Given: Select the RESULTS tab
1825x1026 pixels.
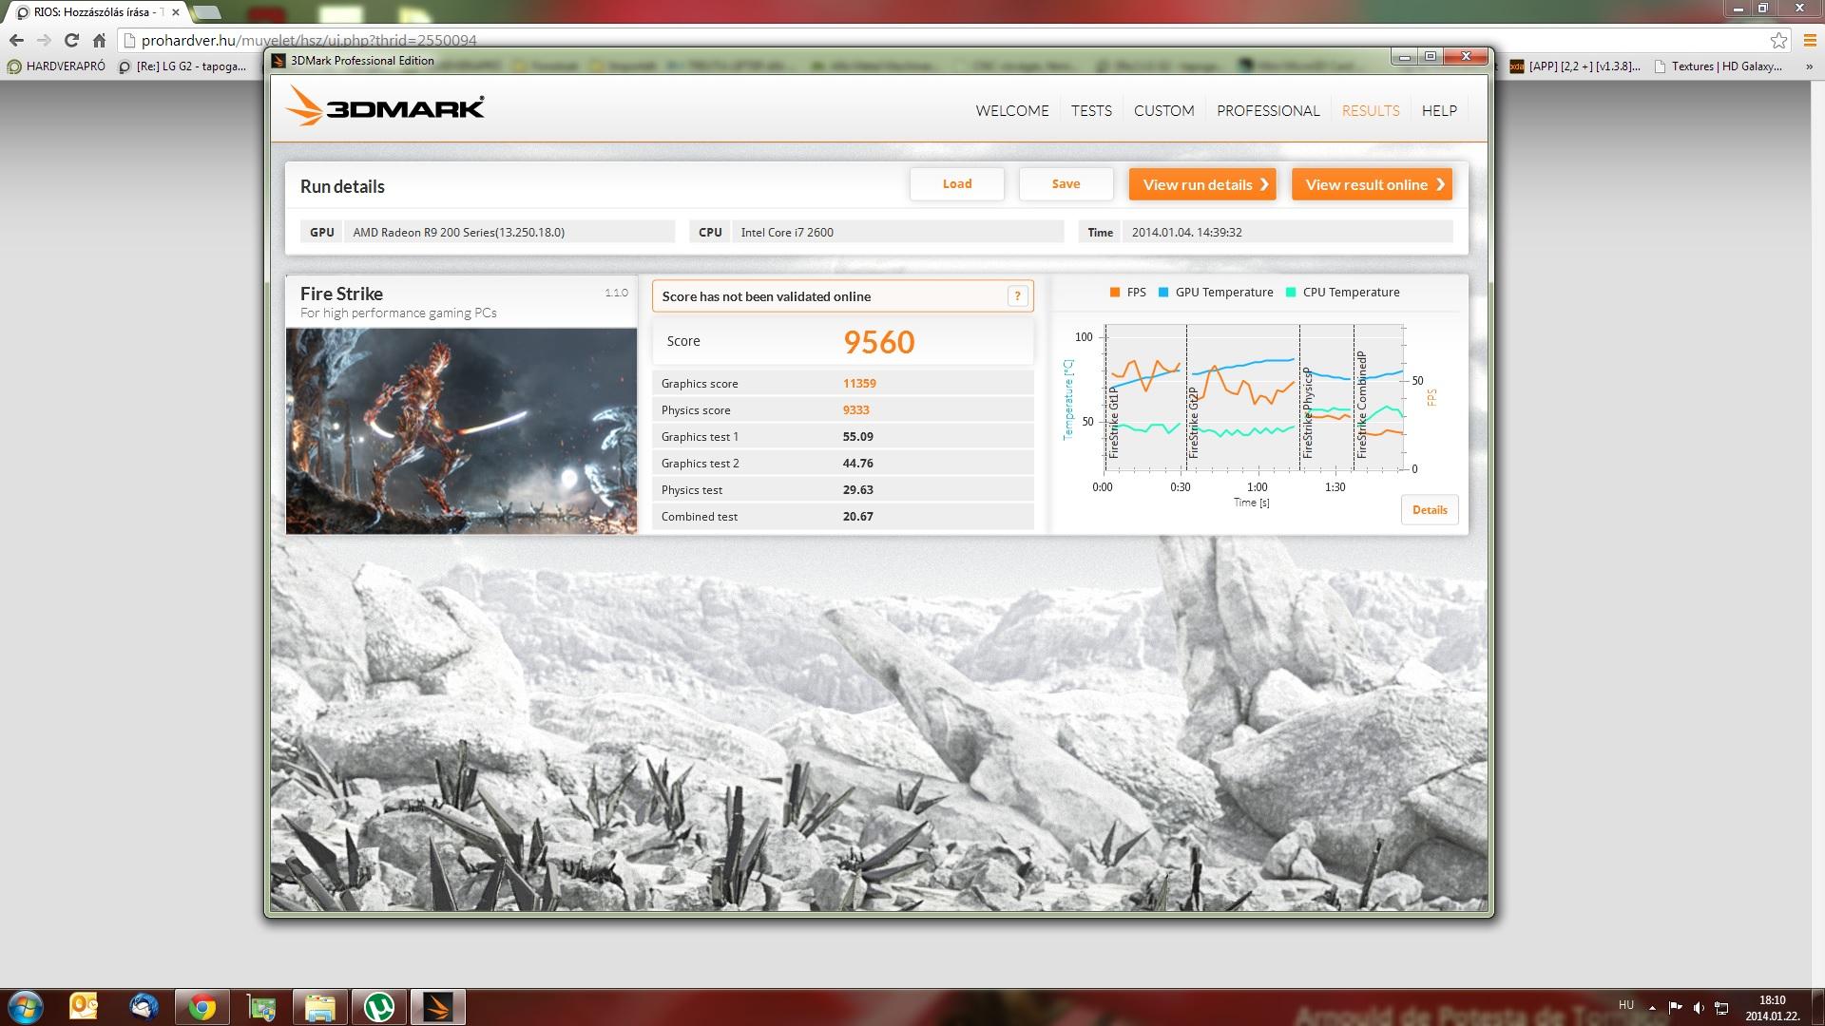Looking at the screenshot, I should tap(1371, 110).
